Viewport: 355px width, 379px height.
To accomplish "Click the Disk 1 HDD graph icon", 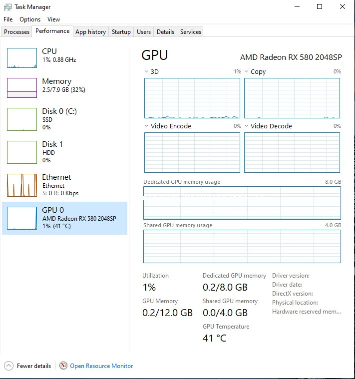I will pyautogui.click(x=22, y=152).
